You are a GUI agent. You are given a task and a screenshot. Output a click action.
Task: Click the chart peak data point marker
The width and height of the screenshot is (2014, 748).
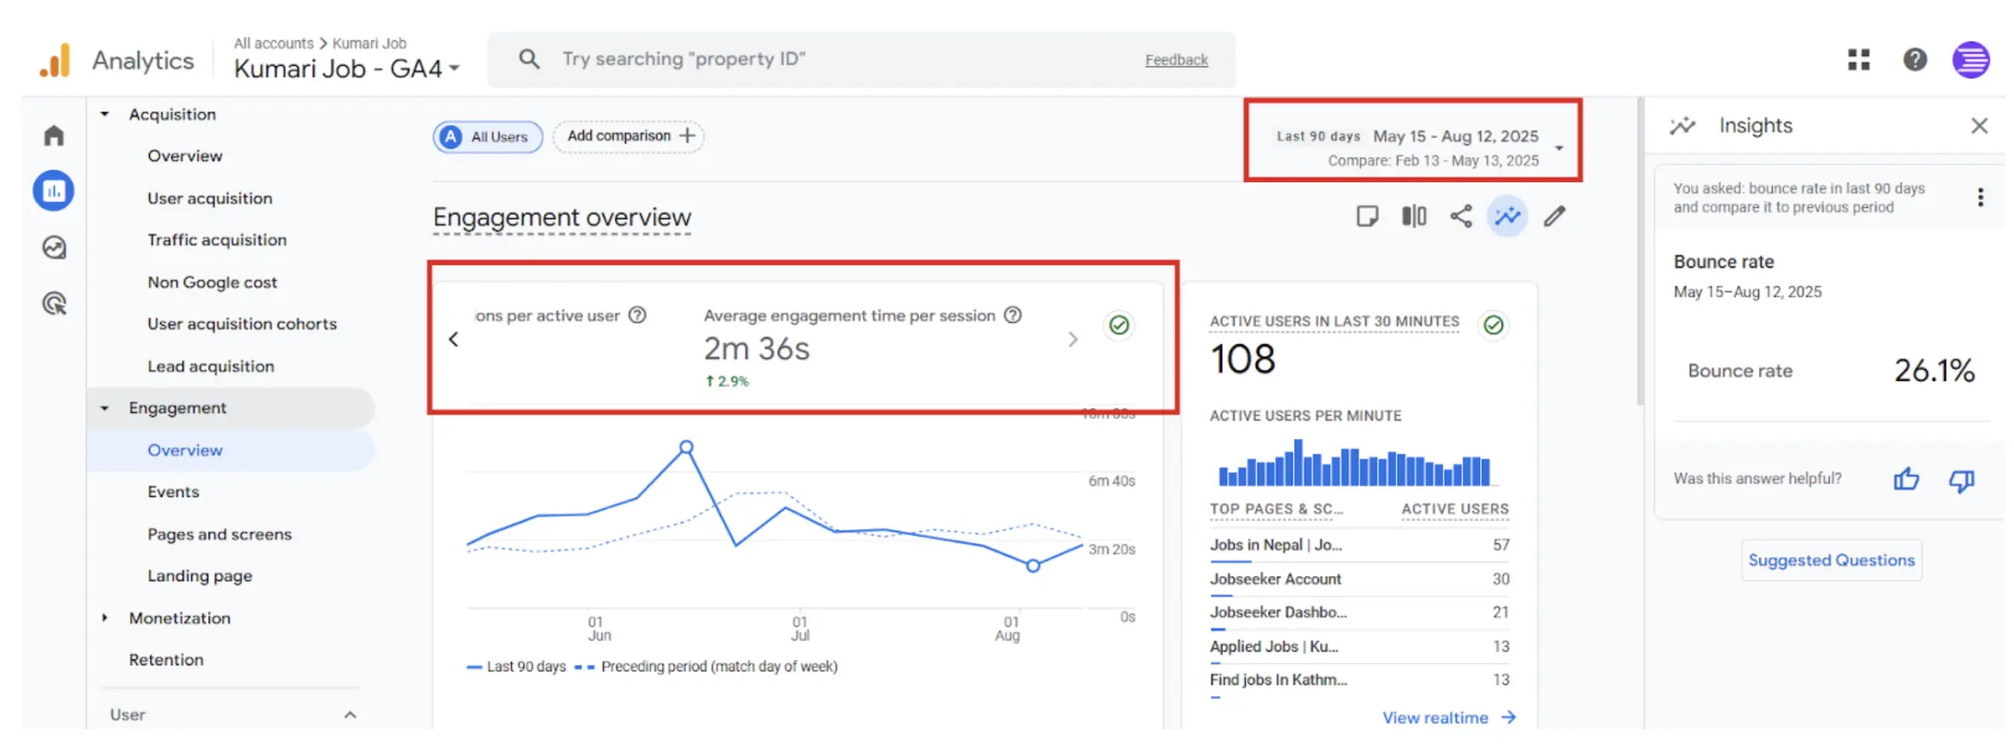[686, 447]
